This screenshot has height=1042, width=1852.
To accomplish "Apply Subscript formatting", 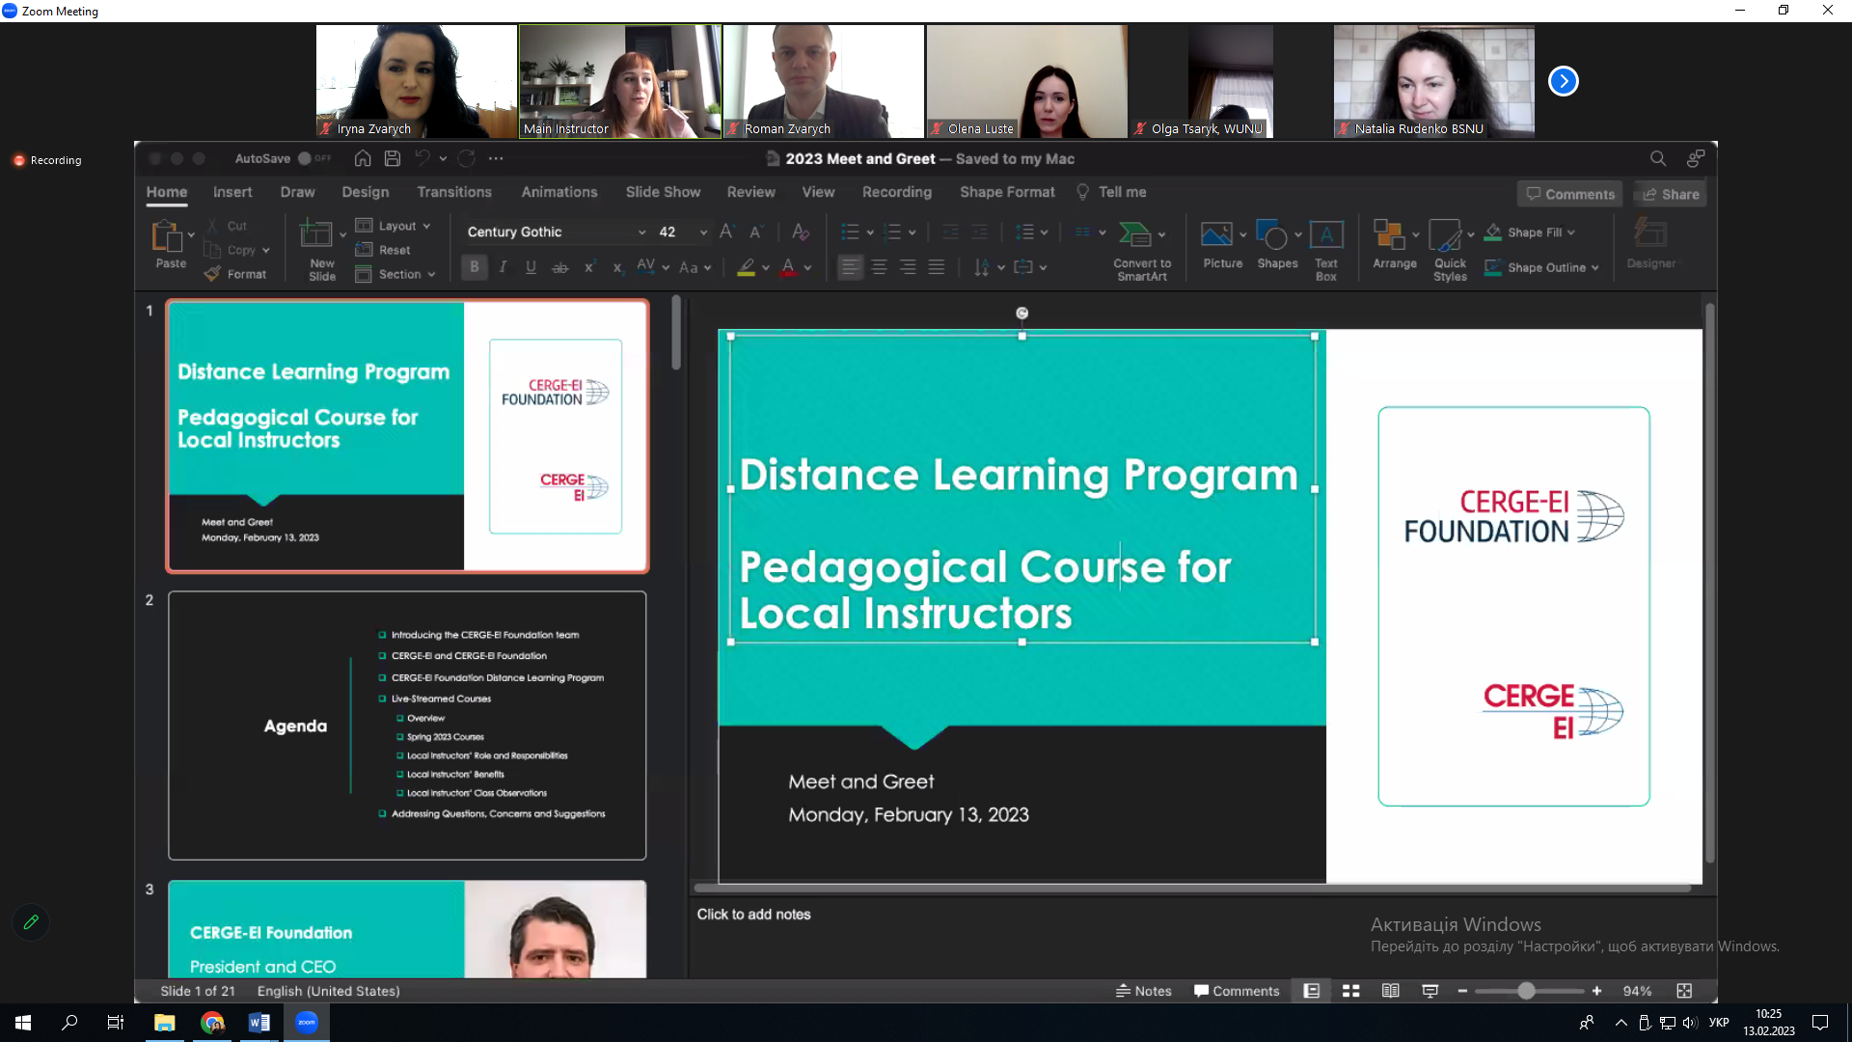I will click(x=617, y=267).
